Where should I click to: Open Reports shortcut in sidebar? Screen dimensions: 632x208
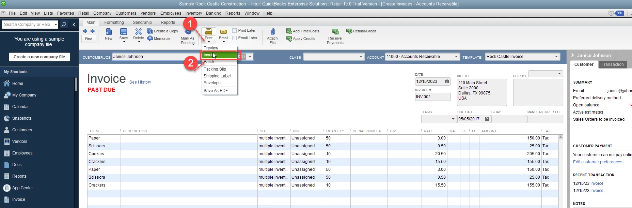coord(15,176)
